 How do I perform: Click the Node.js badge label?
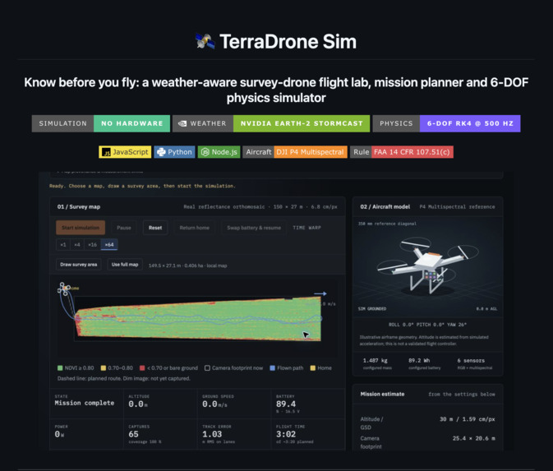tap(224, 152)
